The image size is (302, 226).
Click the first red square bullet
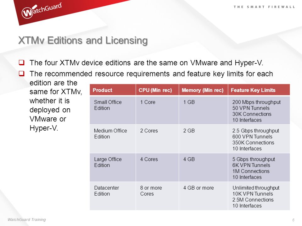pos(22,62)
